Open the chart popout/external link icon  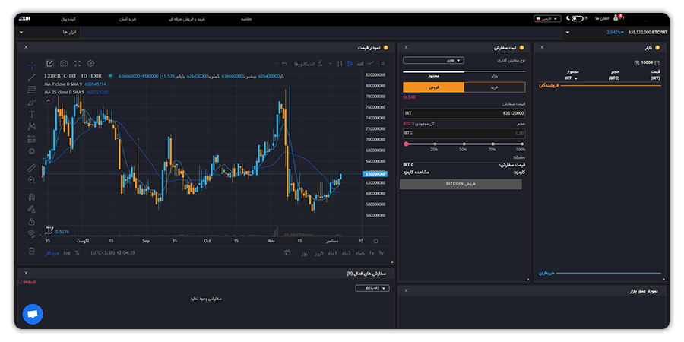(x=49, y=63)
